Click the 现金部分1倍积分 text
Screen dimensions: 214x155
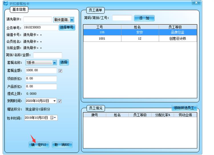tap(38, 109)
